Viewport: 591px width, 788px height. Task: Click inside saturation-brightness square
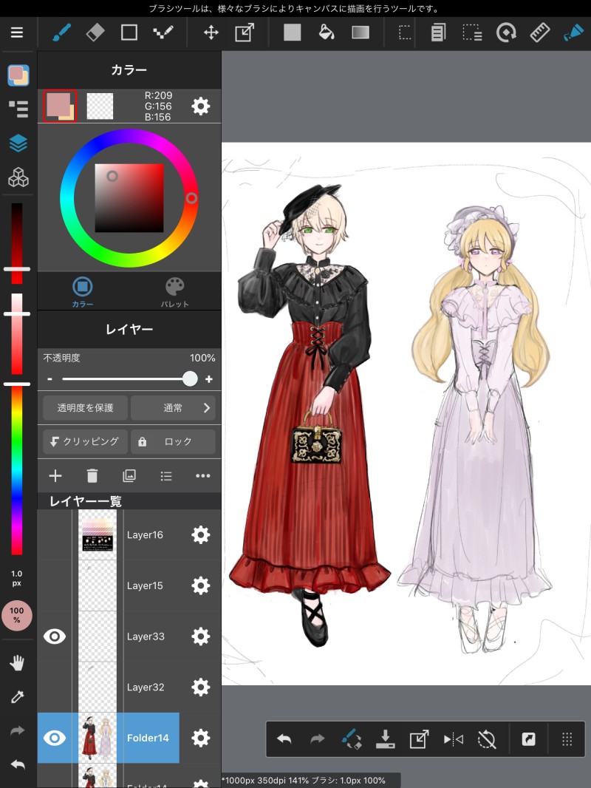pos(129,198)
